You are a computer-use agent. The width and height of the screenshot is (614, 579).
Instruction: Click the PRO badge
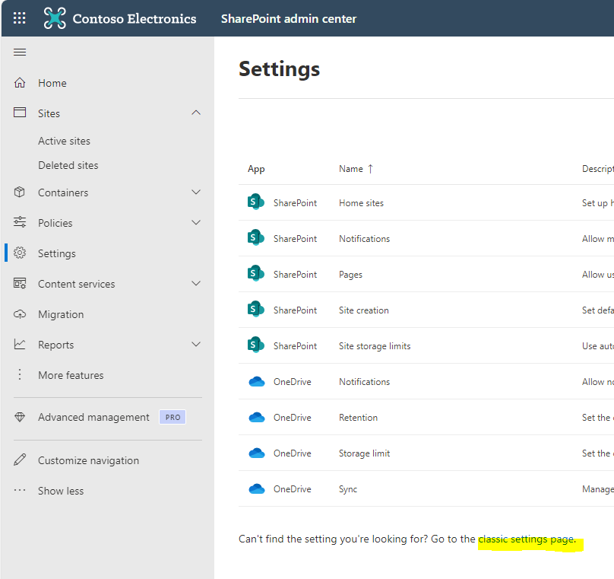(172, 417)
